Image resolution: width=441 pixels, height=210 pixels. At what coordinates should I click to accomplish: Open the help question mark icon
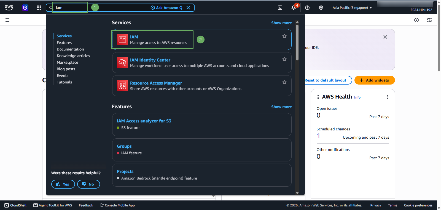tap(307, 8)
